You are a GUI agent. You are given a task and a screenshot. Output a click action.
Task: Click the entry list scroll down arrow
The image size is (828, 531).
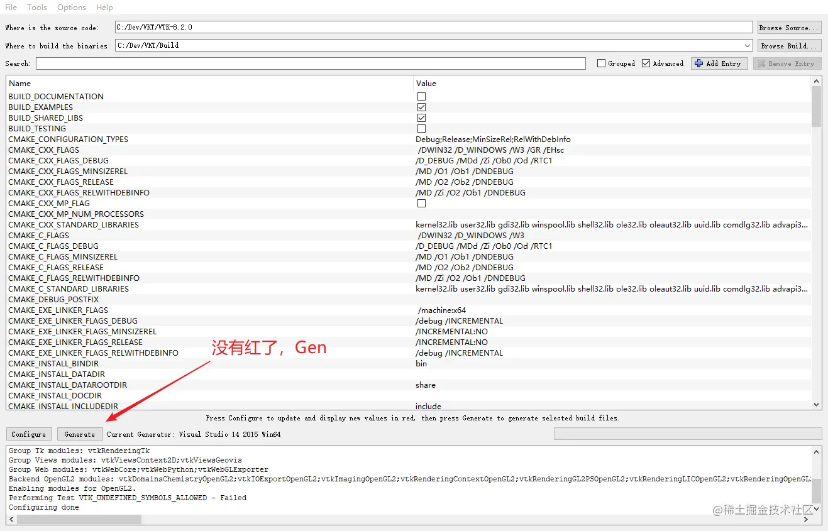(817, 405)
